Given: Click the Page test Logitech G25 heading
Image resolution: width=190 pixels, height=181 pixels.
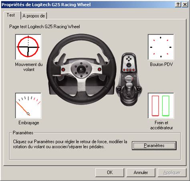Looking at the screenshot, I should pos(44,27).
